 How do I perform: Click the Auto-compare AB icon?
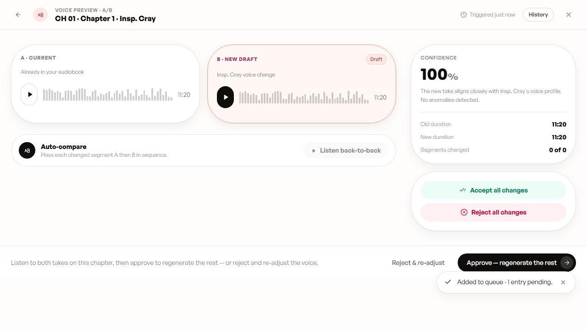pyautogui.click(x=27, y=150)
